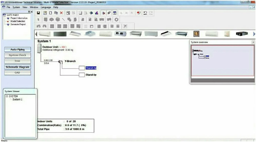Image resolution: width=256 pixels, height=142 pixels.
Task: Open the Language menu
Action: click(x=46, y=7)
